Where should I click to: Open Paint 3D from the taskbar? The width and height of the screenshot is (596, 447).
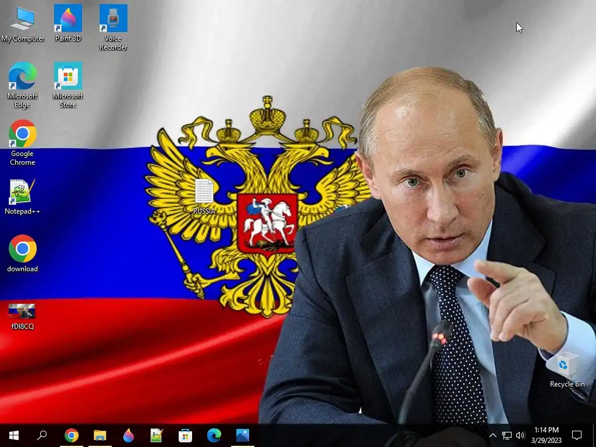click(129, 435)
